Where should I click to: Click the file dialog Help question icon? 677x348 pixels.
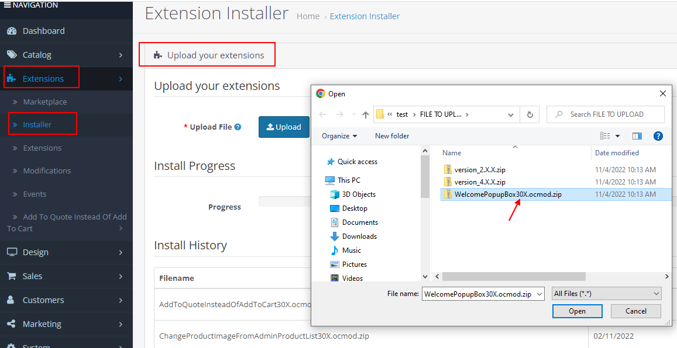[658, 136]
